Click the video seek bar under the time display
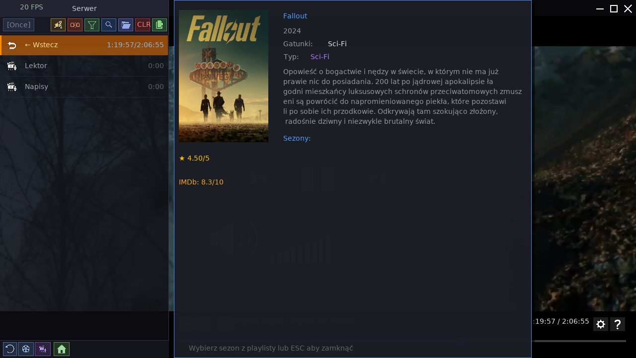This screenshot has width=636, height=358. tap(579, 341)
